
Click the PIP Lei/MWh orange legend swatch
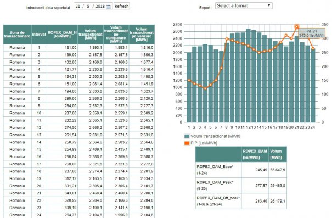click(x=187, y=143)
